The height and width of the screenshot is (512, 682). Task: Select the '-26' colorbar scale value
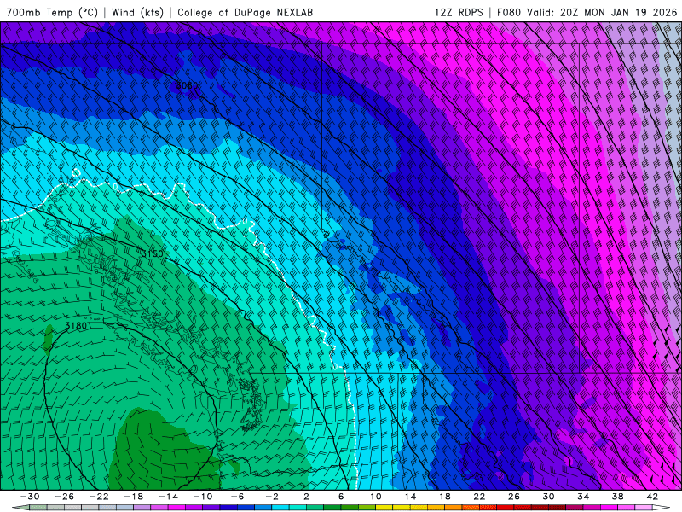[65, 497]
